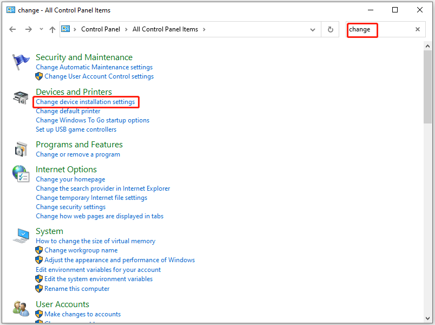This screenshot has height=325, width=435.
Task: Open Change or remove a program
Action: [x=78, y=154]
